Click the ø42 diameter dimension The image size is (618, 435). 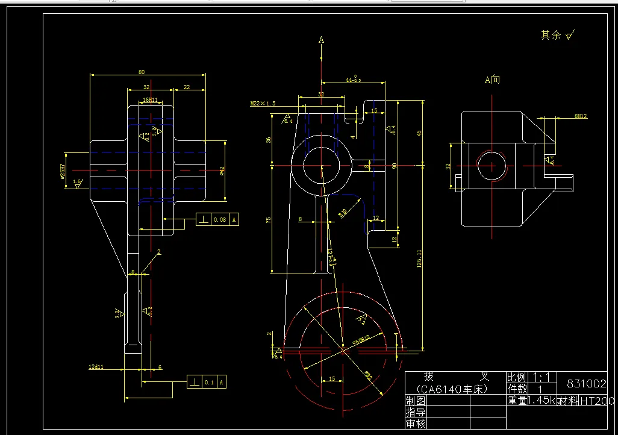click(x=222, y=171)
